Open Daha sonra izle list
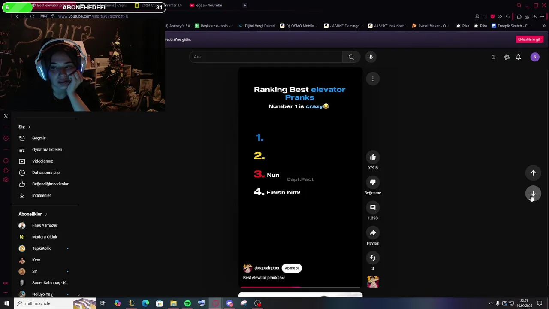 coord(45,173)
